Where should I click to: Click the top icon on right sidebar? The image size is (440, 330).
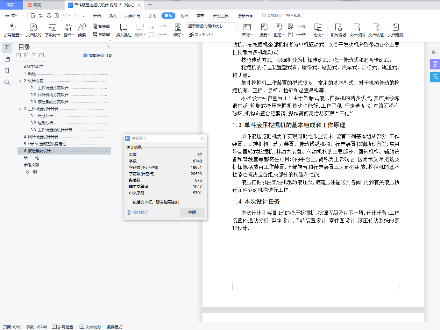(434, 52)
